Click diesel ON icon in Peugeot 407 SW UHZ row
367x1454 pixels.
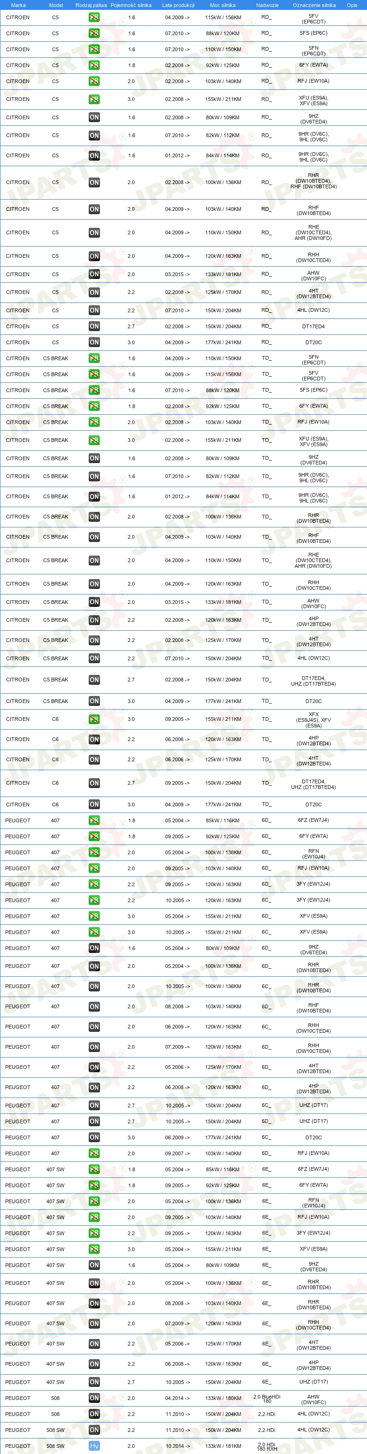click(x=94, y=1382)
